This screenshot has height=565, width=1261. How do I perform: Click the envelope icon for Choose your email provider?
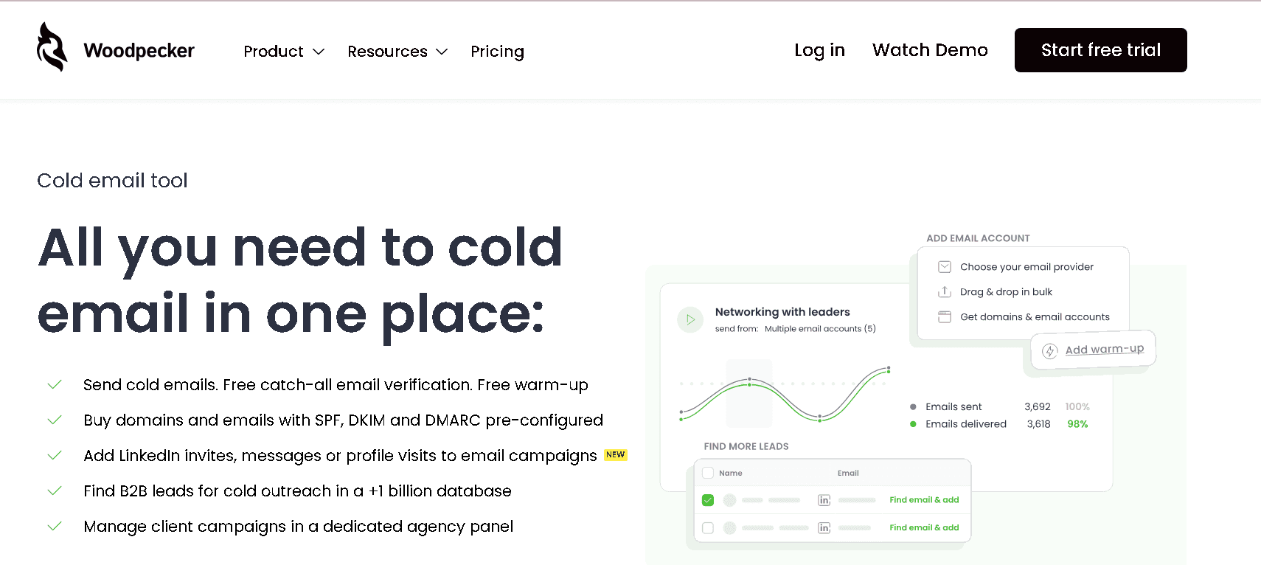tap(944, 267)
